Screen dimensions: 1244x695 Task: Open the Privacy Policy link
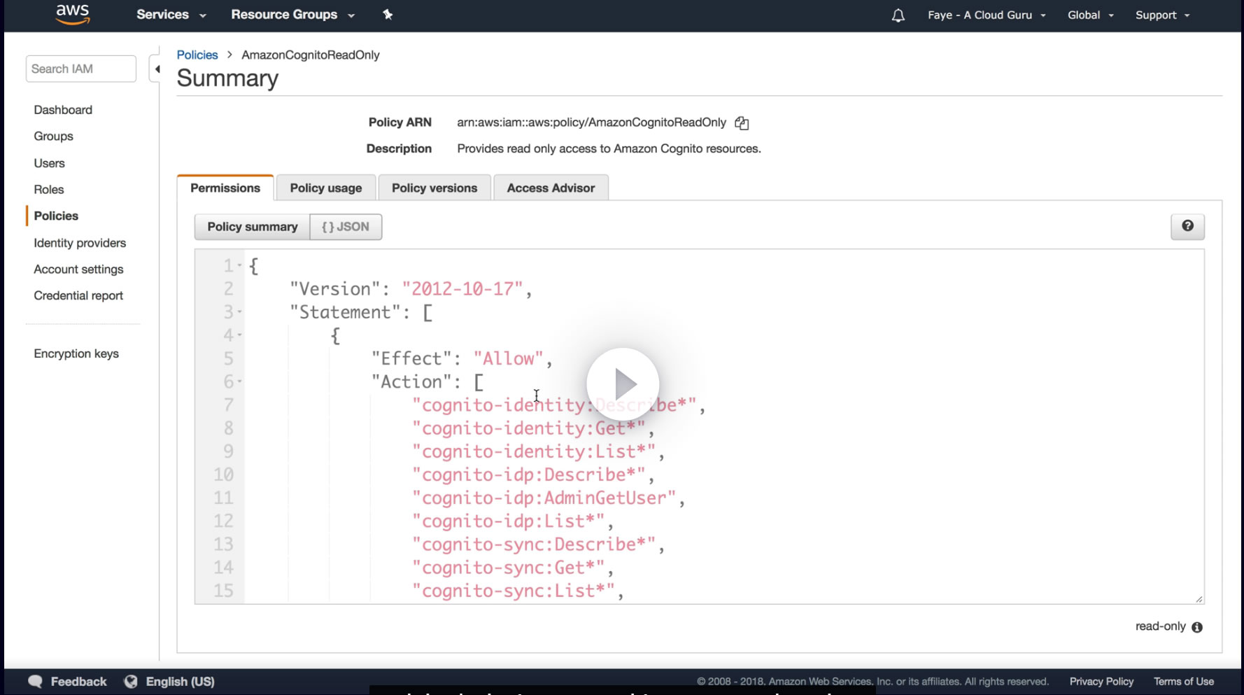(x=1101, y=682)
